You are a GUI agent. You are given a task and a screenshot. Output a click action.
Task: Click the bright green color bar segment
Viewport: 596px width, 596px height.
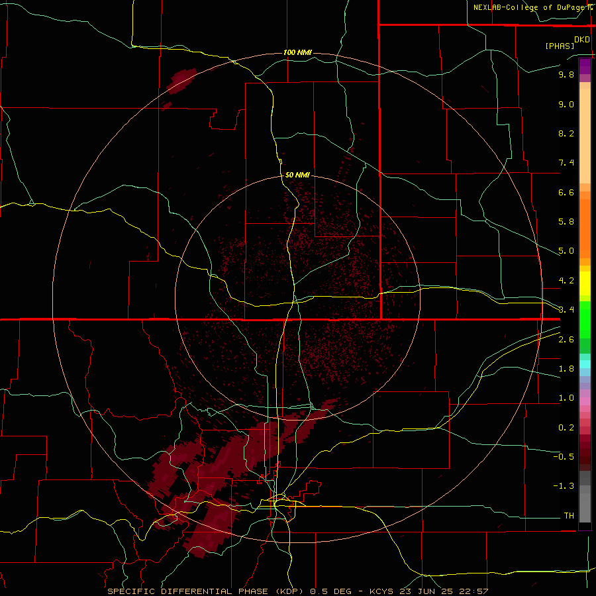[585, 320]
